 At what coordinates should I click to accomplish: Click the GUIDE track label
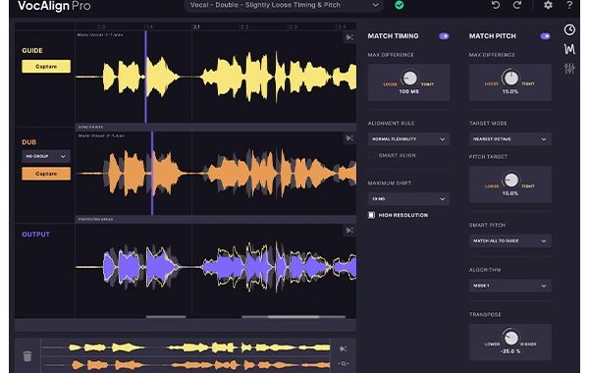pos(32,50)
